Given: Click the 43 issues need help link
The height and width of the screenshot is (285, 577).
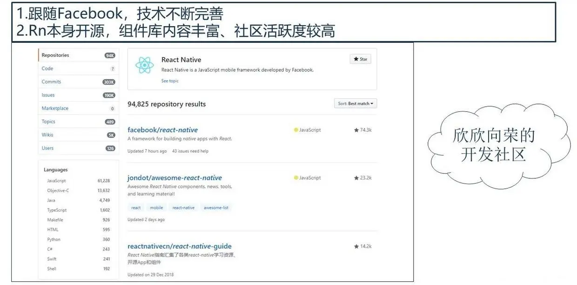Looking at the screenshot, I should pyautogui.click(x=190, y=151).
